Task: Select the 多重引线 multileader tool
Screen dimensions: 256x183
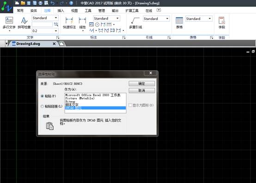Action: click(x=135, y=23)
